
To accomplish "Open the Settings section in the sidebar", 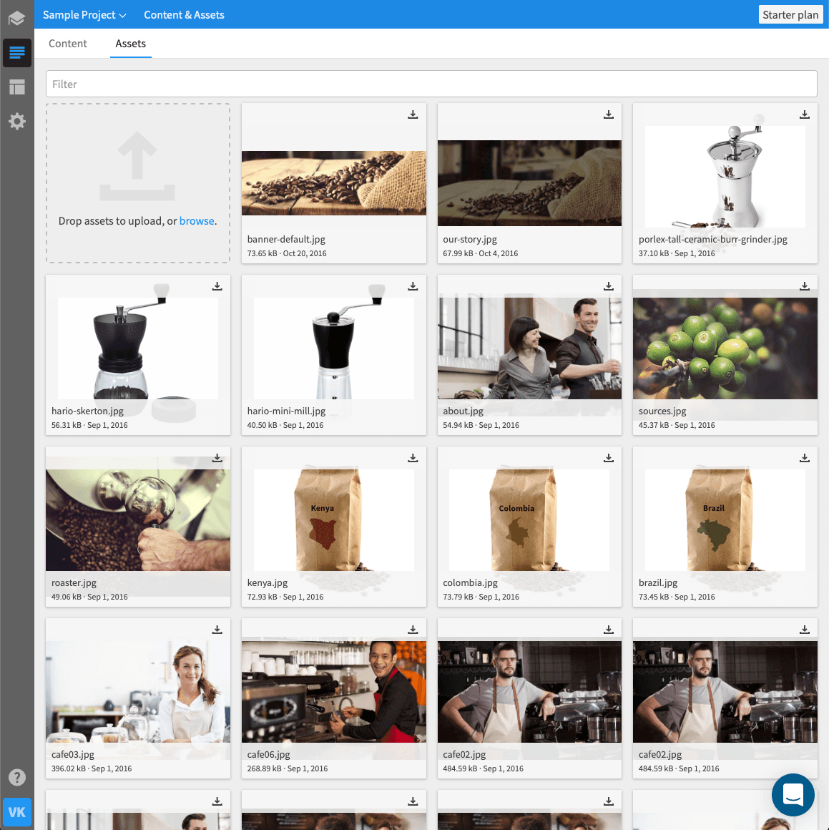I will 16,121.
